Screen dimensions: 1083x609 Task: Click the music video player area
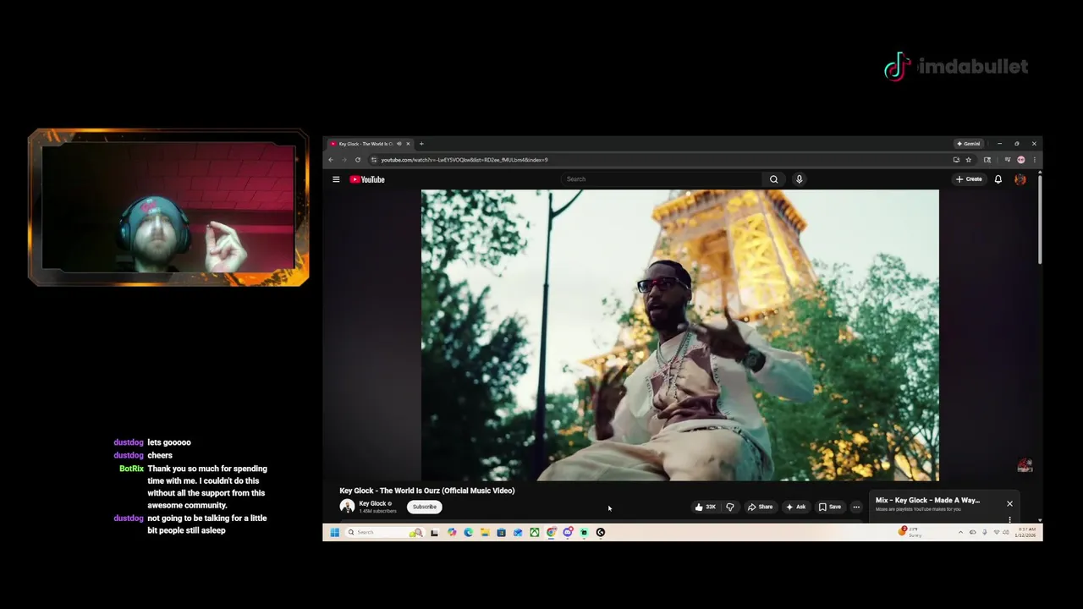pyautogui.click(x=680, y=335)
